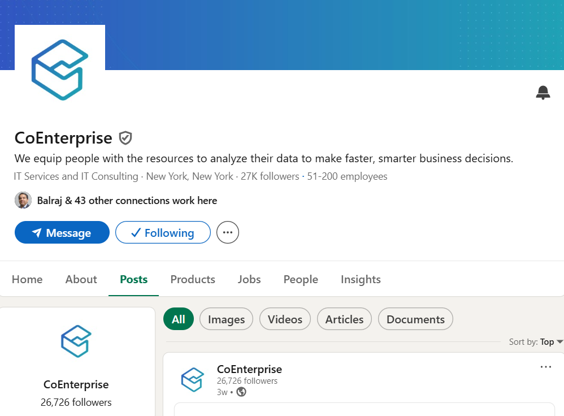
Task: Open the About tab
Action: pos(81,279)
